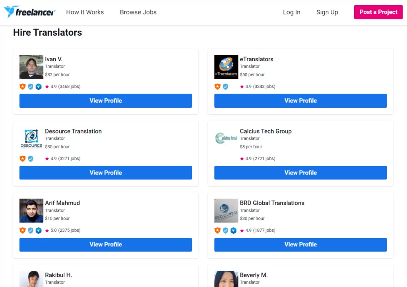Viewport: 407px width, 287px height.
Task: Click Ivan V.'s light blue verified checkmark badge
Action: pyautogui.click(x=31, y=86)
